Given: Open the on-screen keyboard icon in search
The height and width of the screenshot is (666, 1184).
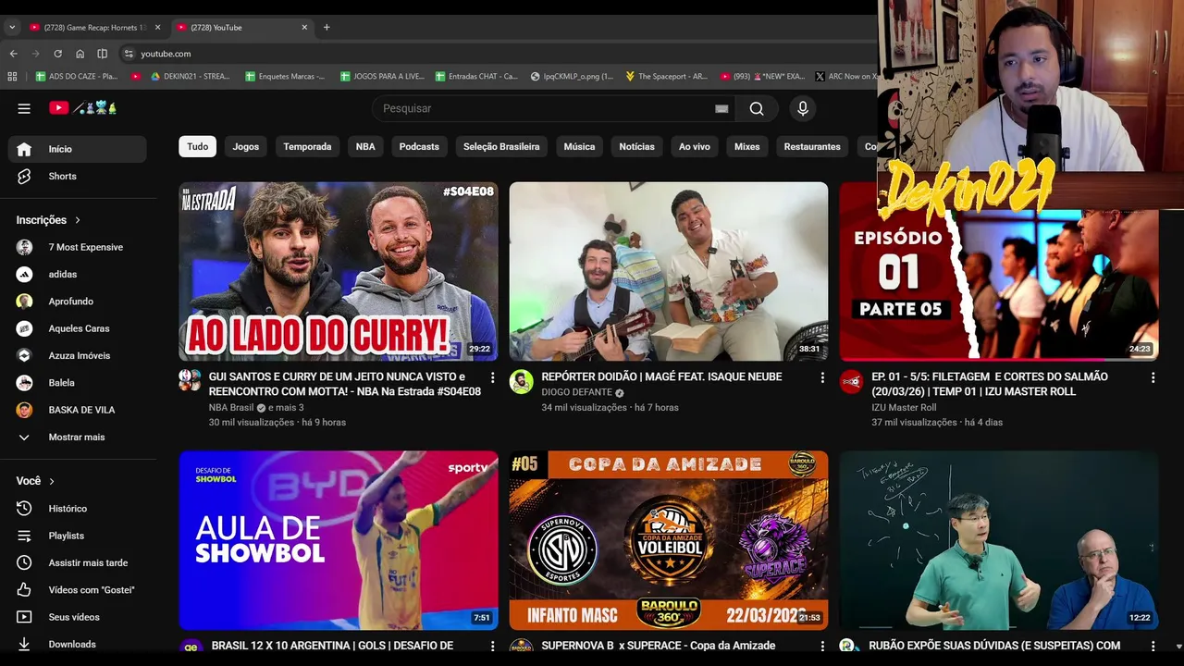Looking at the screenshot, I should click(x=721, y=108).
